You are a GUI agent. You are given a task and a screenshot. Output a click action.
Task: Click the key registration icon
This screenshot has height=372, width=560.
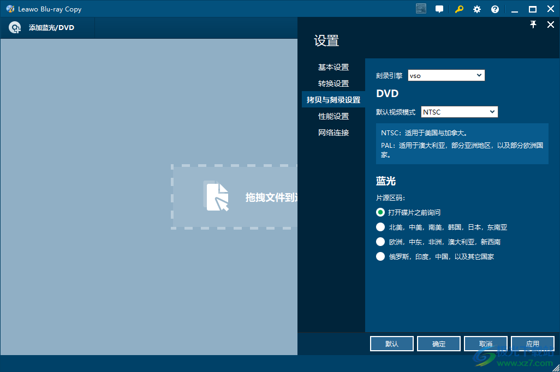(459, 9)
